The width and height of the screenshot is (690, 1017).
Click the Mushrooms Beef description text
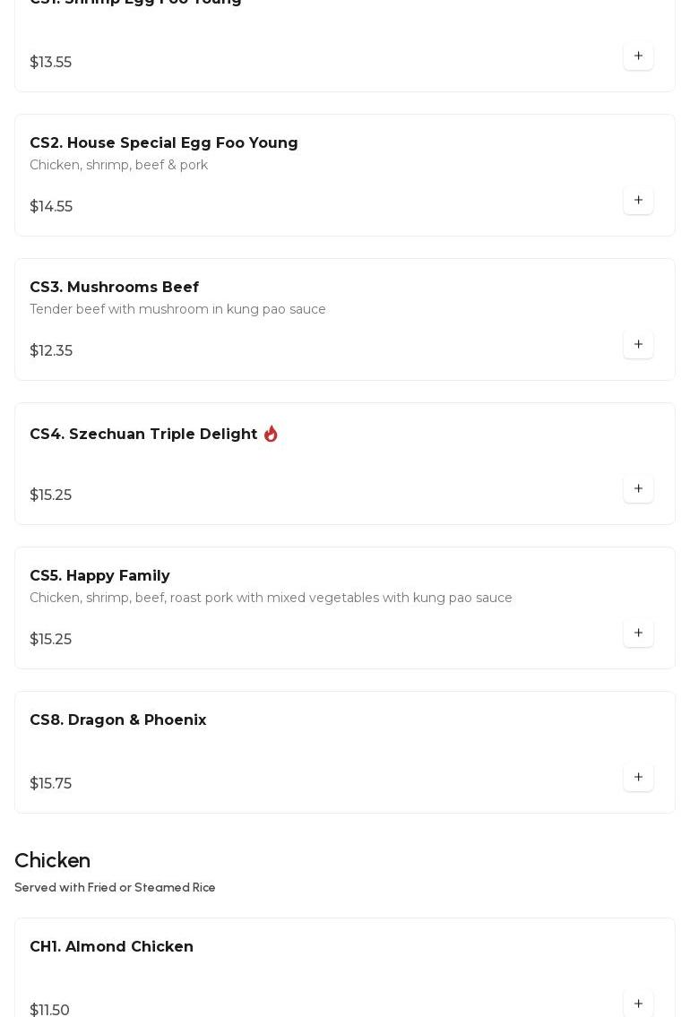click(177, 310)
